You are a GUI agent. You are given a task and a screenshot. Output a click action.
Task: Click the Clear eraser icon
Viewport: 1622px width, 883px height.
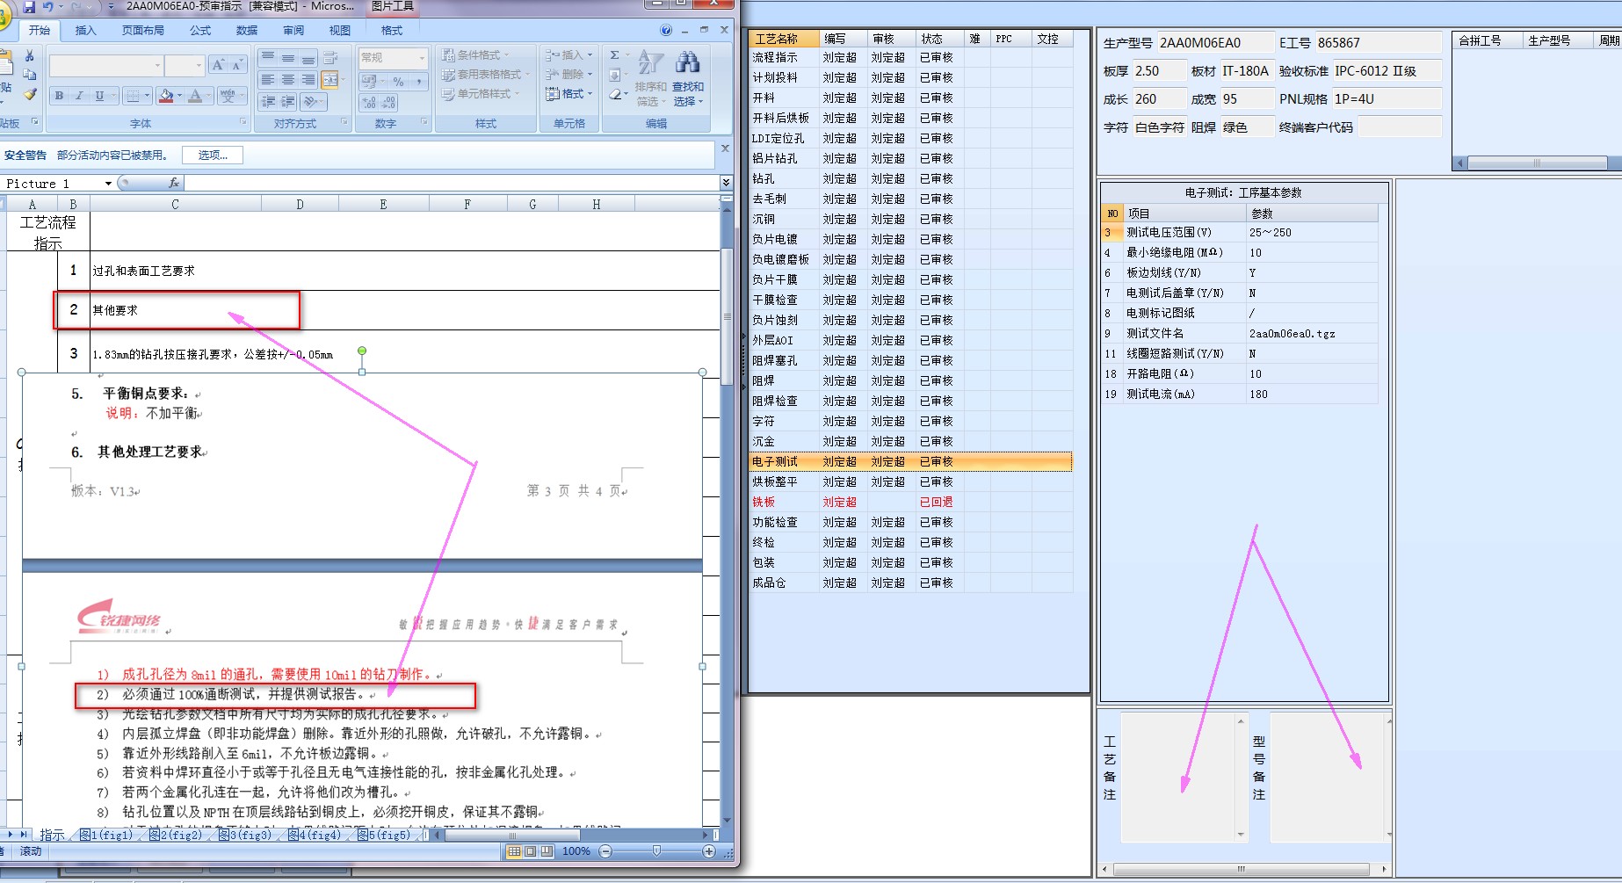pos(615,94)
